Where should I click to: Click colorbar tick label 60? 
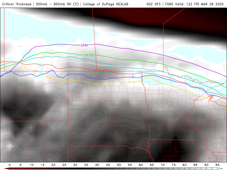tap(141, 165)
